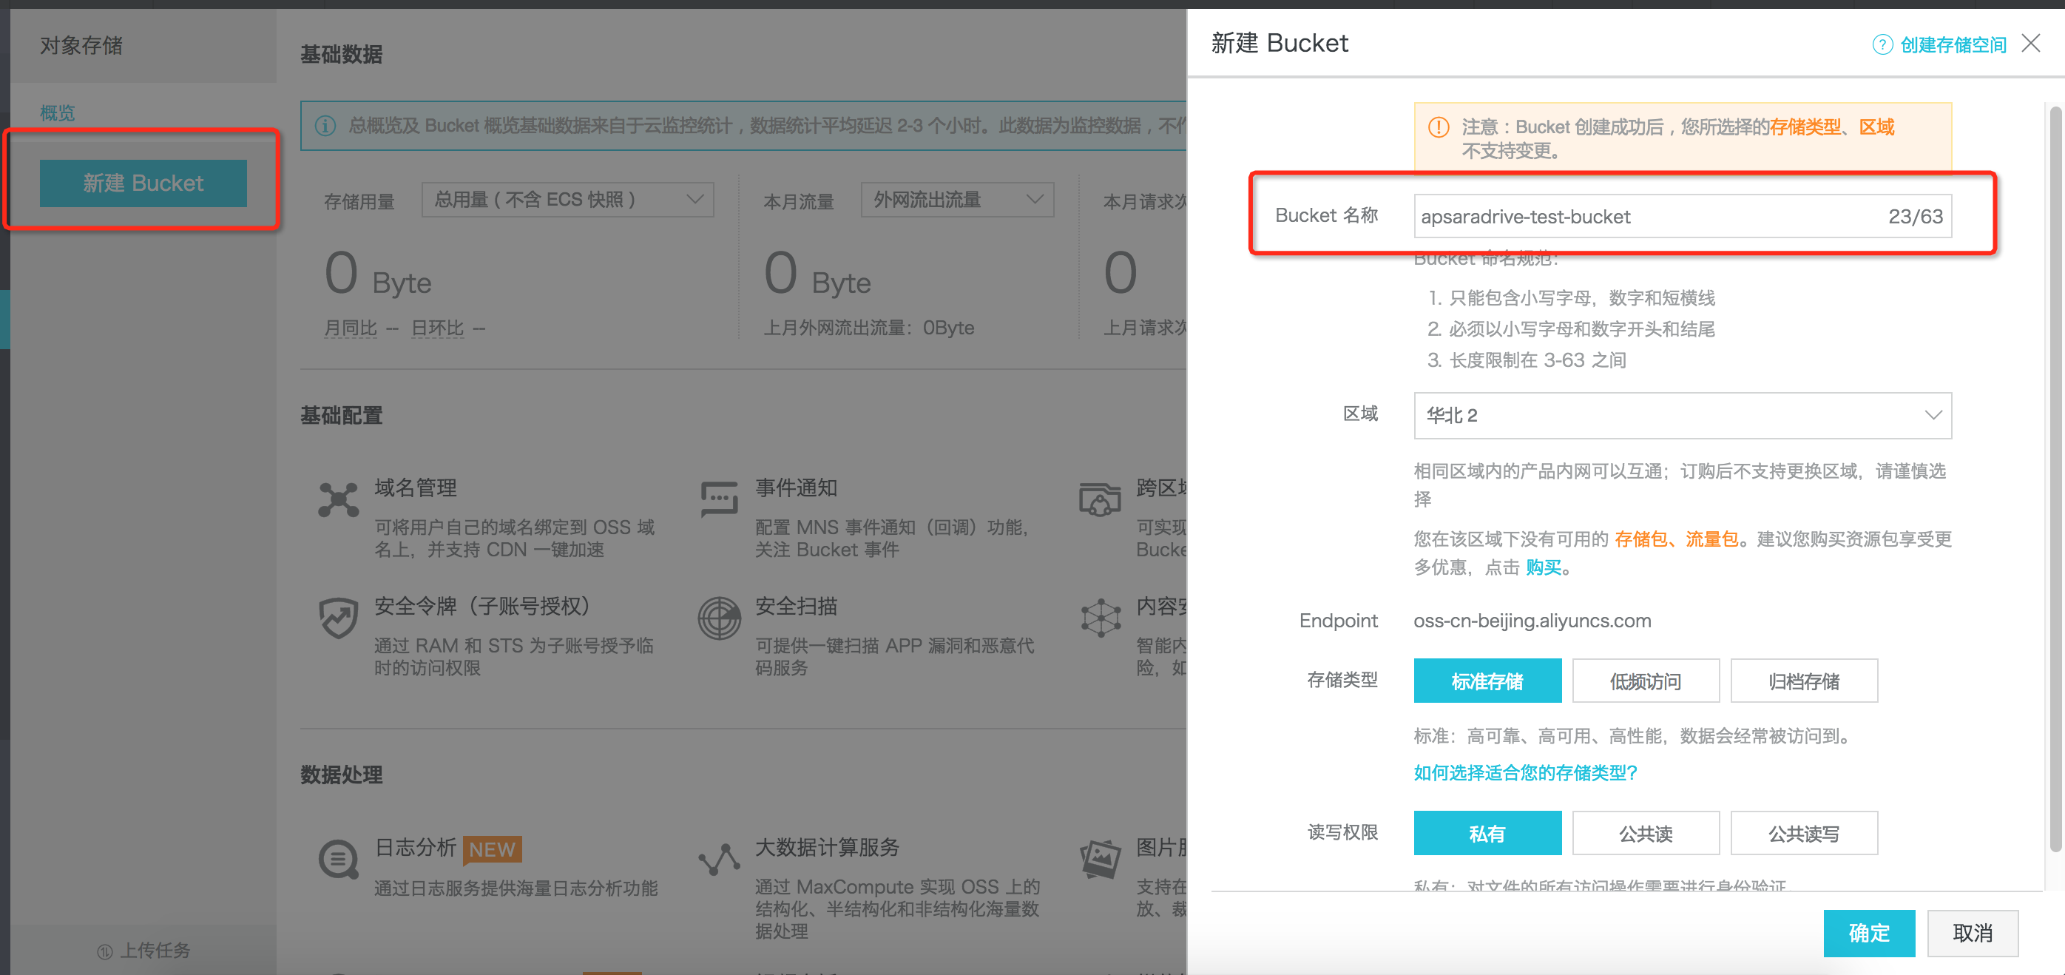Viewport: 2065px width, 975px height.
Task: Select 归档存储 storage type
Action: tap(1804, 681)
